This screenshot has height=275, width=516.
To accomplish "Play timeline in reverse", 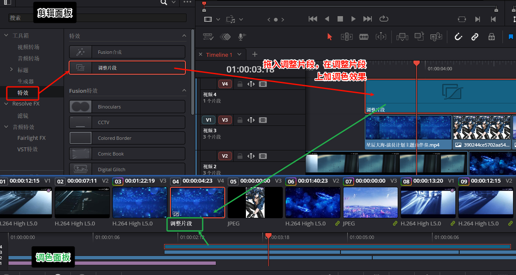I will tap(327, 19).
